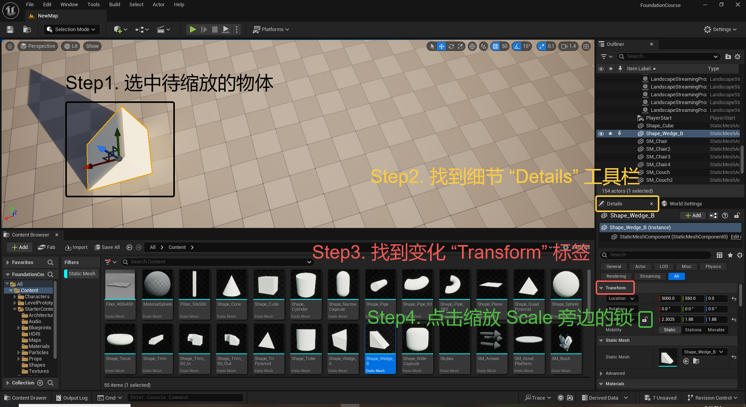Open the camera speed setting 1.4

[x=569, y=46]
